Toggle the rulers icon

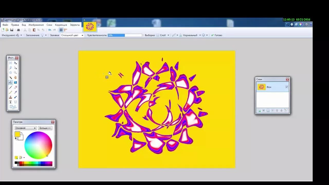coord(66,30)
